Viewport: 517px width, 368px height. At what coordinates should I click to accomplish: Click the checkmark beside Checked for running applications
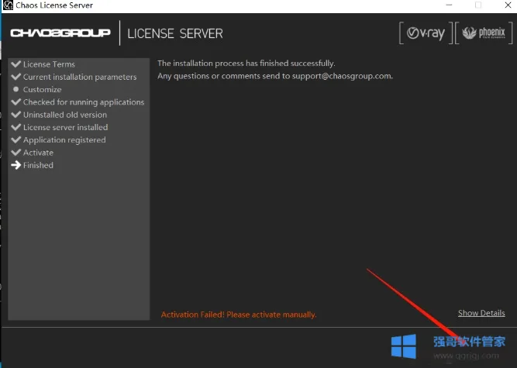coord(16,101)
